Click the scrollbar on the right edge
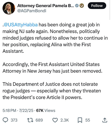This screenshot has height=127, width=111. [x=110, y=10]
